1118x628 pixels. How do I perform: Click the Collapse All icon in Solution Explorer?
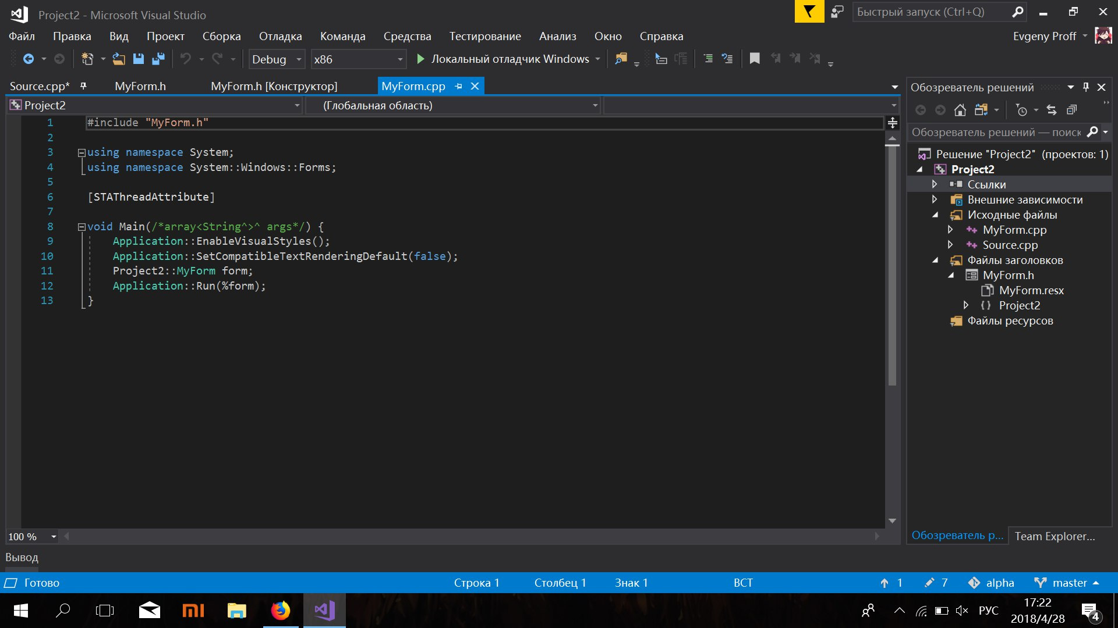click(x=1071, y=110)
